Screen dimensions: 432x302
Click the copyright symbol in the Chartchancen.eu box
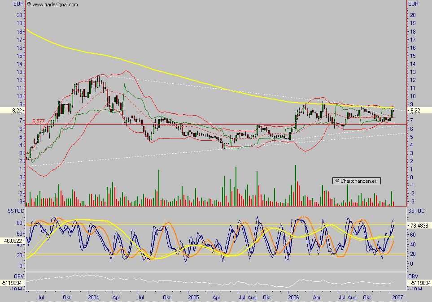pos(336,181)
